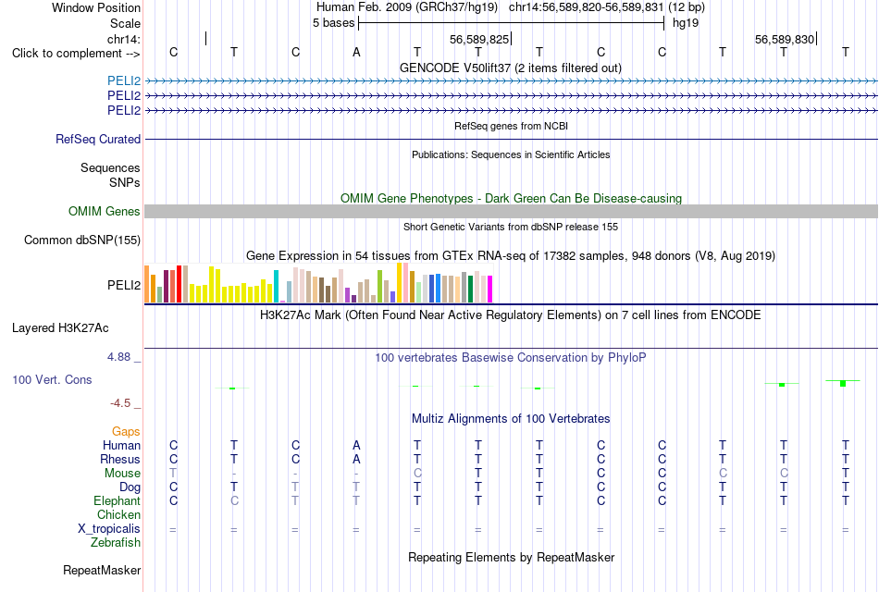Click the Mouse alignment row label

[x=122, y=474]
